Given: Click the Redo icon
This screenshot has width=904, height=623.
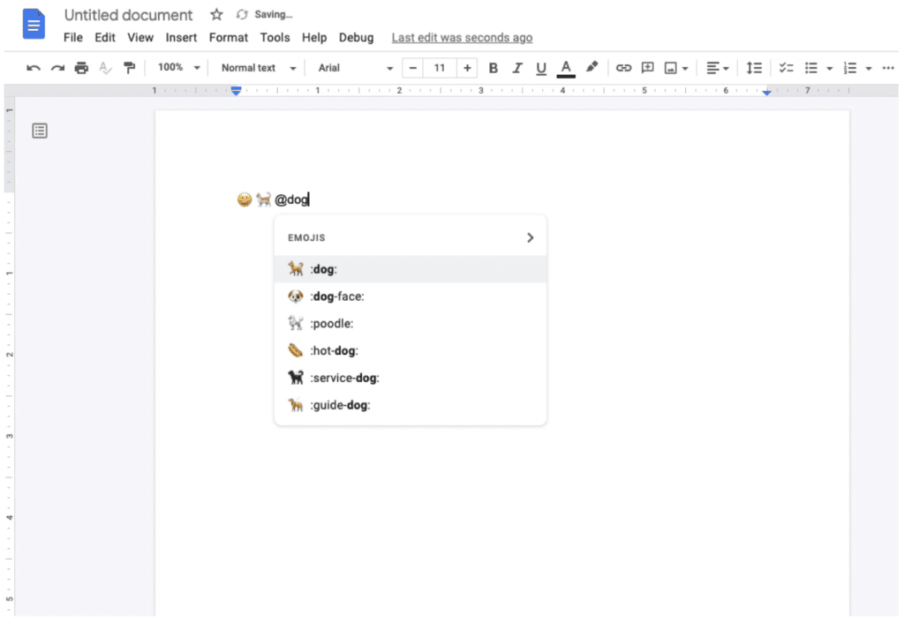Looking at the screenshot, I should click(x=56, y=67).
